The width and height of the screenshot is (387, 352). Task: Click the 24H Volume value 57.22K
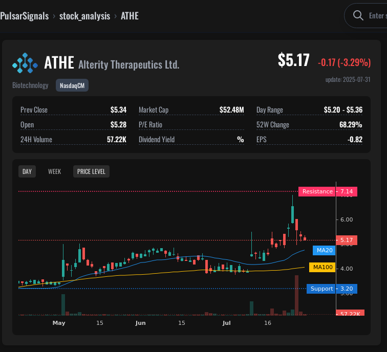point(117,139)
